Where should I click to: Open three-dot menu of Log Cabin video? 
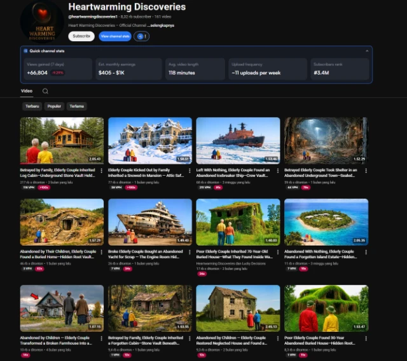100,170
